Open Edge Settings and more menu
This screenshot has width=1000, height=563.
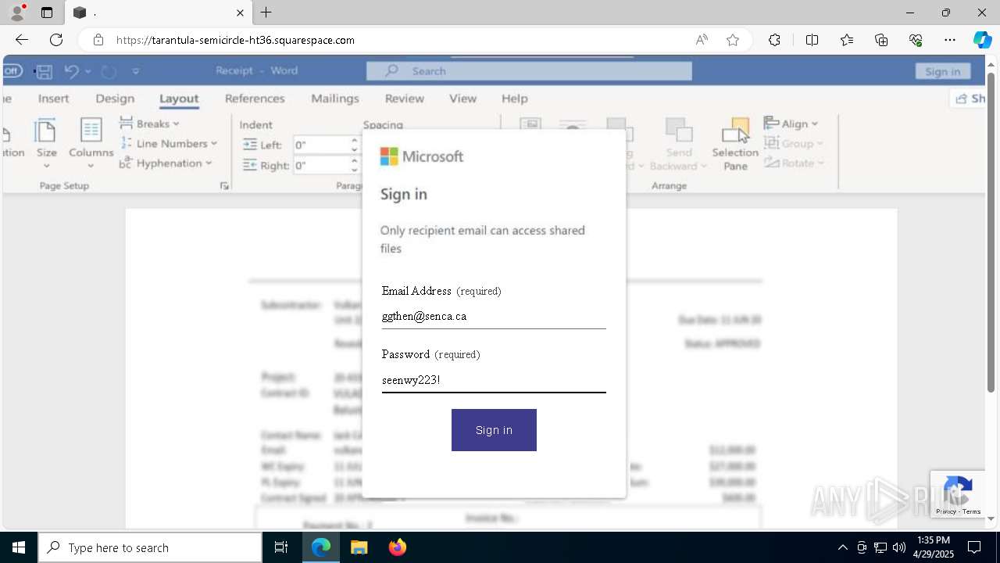950,40
